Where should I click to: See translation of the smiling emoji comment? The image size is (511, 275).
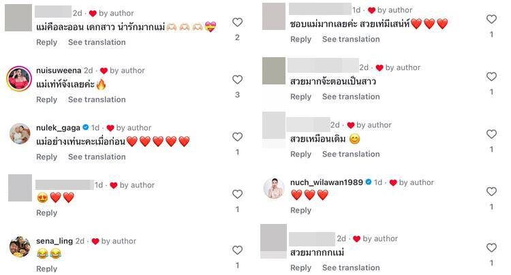[351, 155]
